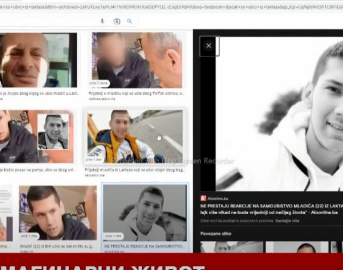Open first related image under 'Povezane slike'
The width and height of the screenshot is (343, 270).
(x=231, y=247)
